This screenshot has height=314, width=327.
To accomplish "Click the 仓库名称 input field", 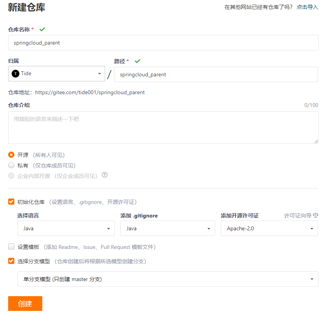I will pos(163,43).
